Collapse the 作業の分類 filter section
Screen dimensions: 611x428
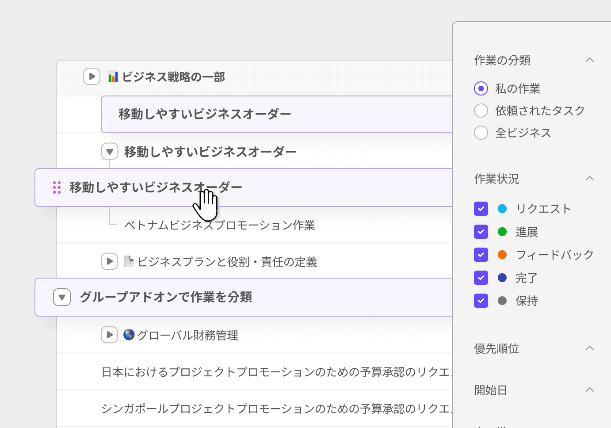(589, 60)
